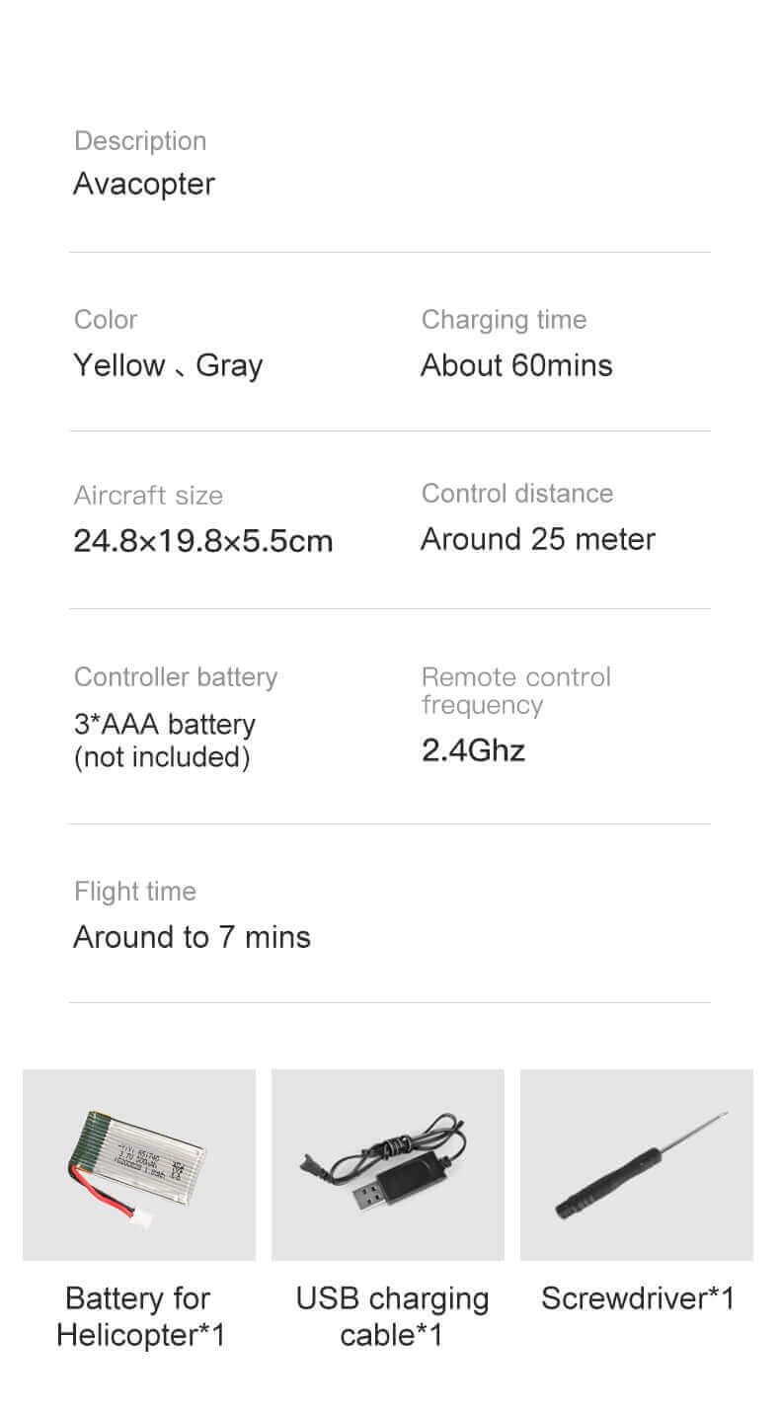The height and width of the screenshot is (1411, 780).
Task: Select the "Color" spec label
Action: (106, 320)
